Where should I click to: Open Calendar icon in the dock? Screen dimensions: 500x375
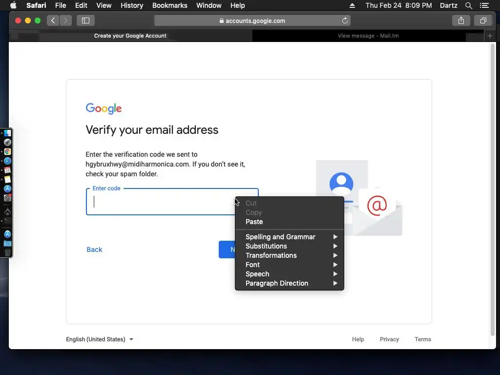(8, 170)
